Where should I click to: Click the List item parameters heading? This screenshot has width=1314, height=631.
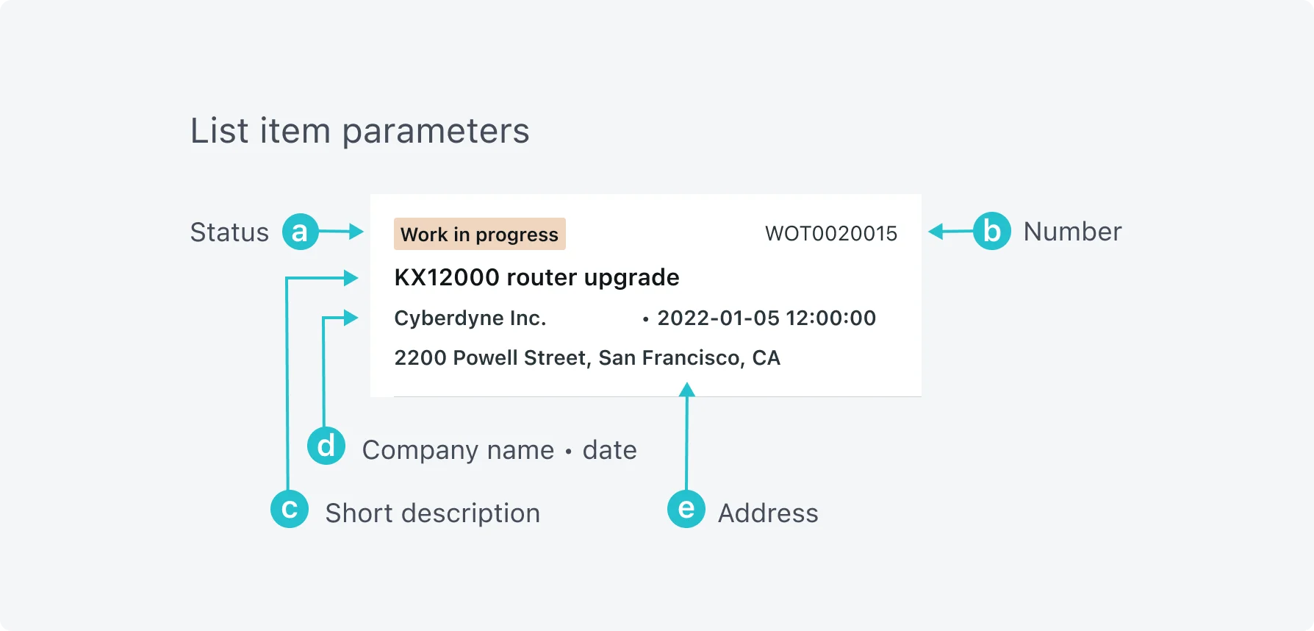click(x=359, y=131)
